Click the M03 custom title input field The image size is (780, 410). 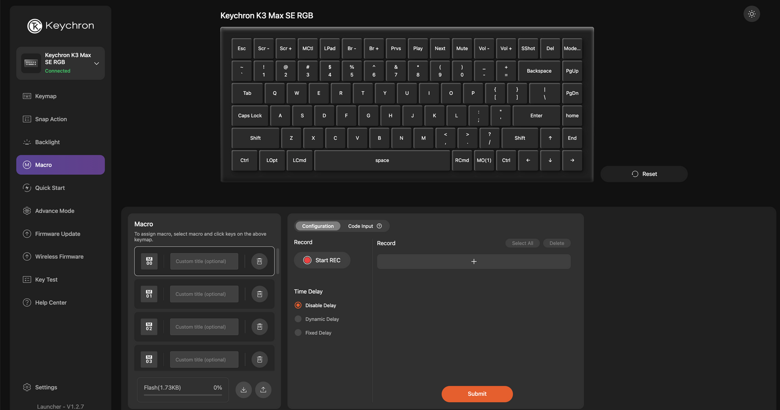[204, 360]
